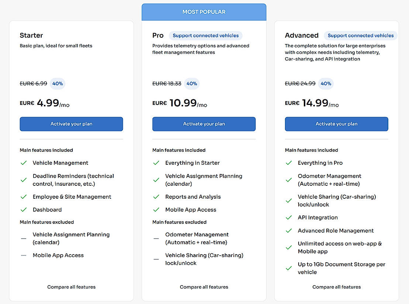This screenshot has width=409, height=304.
Task: Click the checkmark beside Advanced Role Management
Action: pos(289,231)
